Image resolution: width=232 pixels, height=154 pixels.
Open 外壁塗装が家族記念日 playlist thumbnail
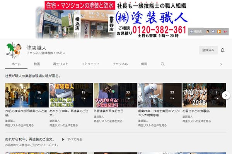(115, 95)
